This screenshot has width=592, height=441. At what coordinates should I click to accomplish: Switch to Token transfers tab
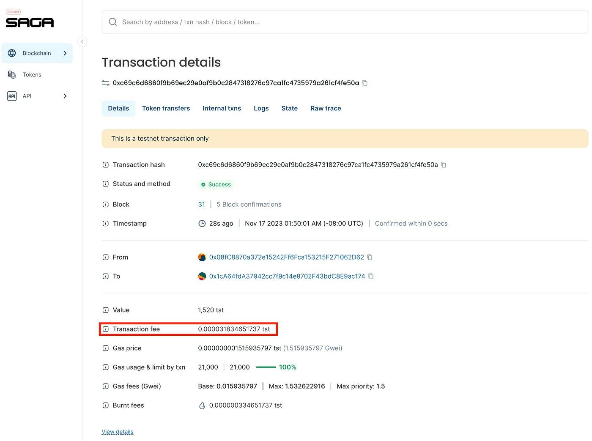pos(166,108)
